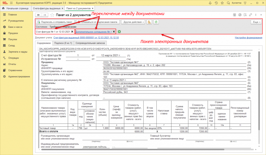Click the date 12 марта 2021 г.
Image resolution: width=266 pixels, height=155 pixels.
pos(111,56)
